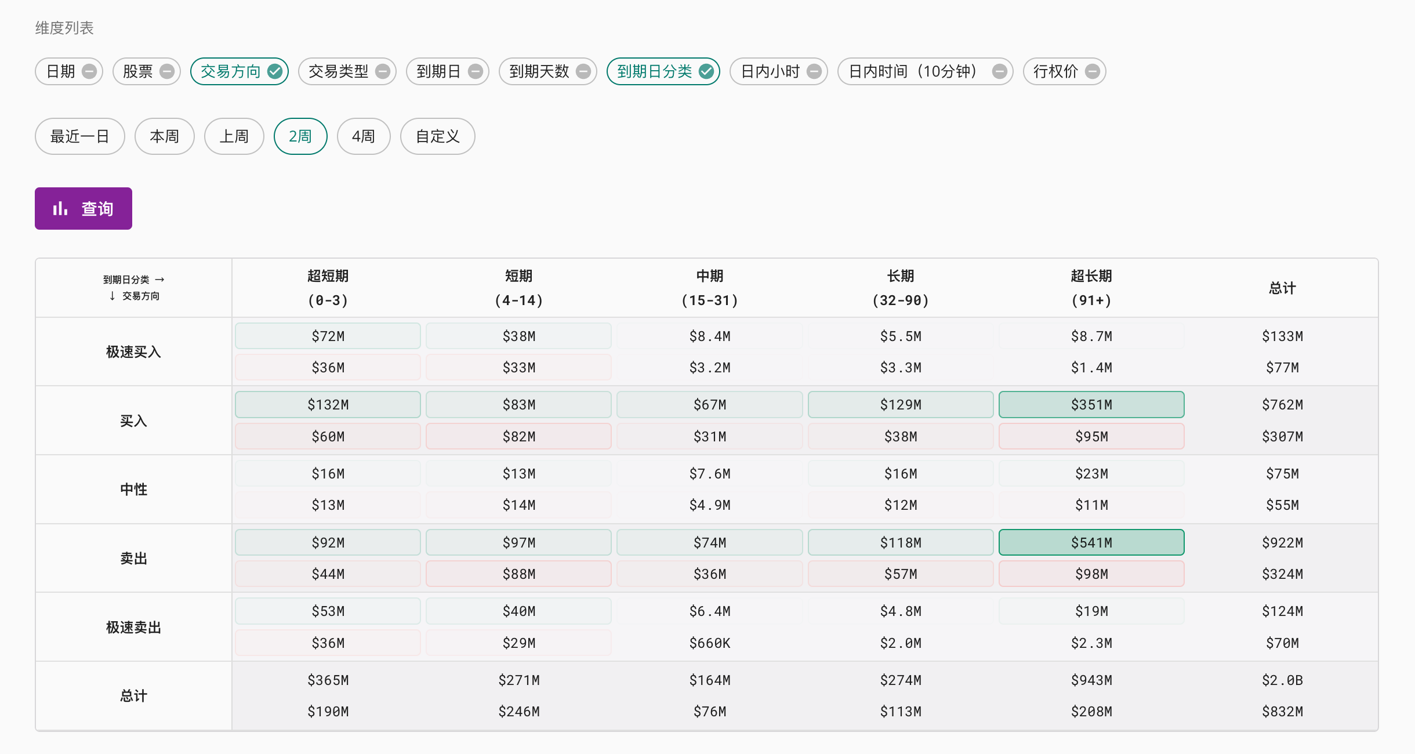Click the 超短期 (0-3) column header

click(x=328, y=288)
